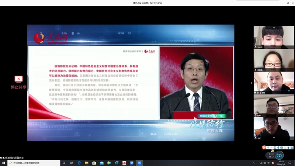The height and width of the screenshot is (166, 295).
Task: Open the Mail app on taskbar
Action: 102,163
